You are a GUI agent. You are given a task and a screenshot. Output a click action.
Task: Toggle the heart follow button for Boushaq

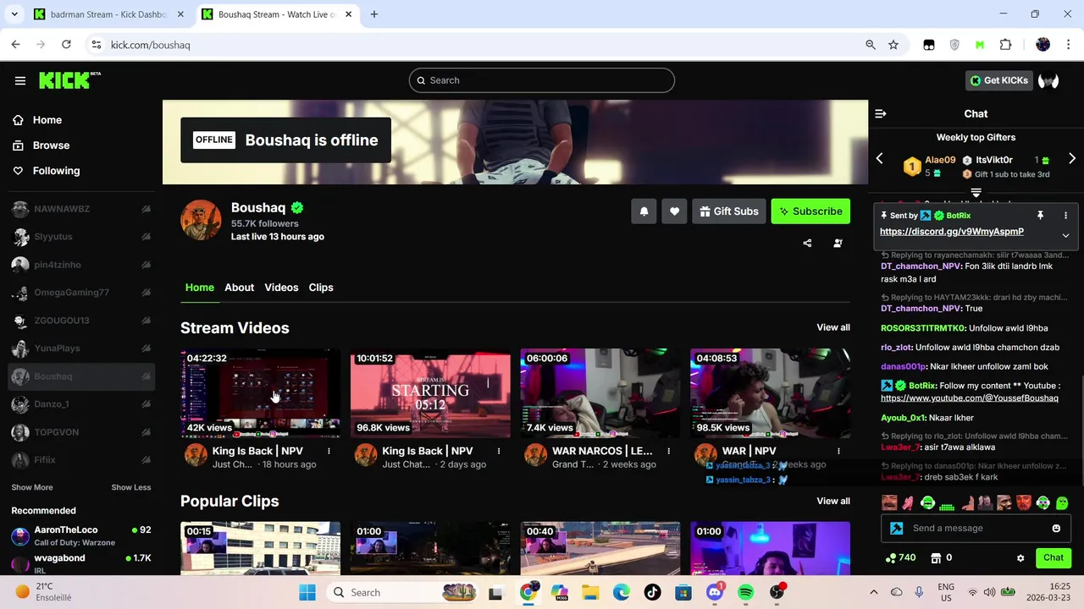pos(674,211)
